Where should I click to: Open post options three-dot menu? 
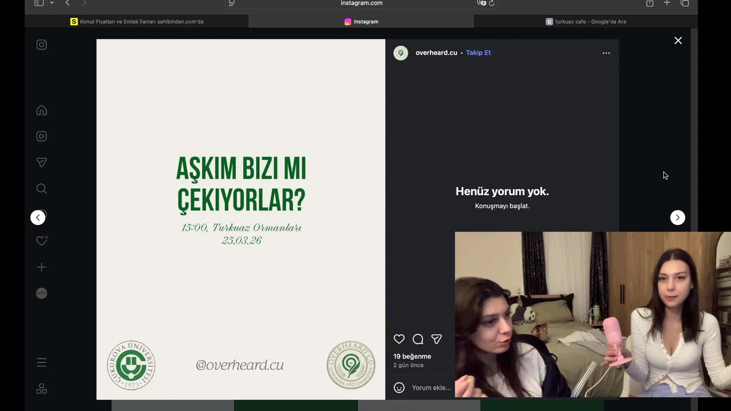606,53
